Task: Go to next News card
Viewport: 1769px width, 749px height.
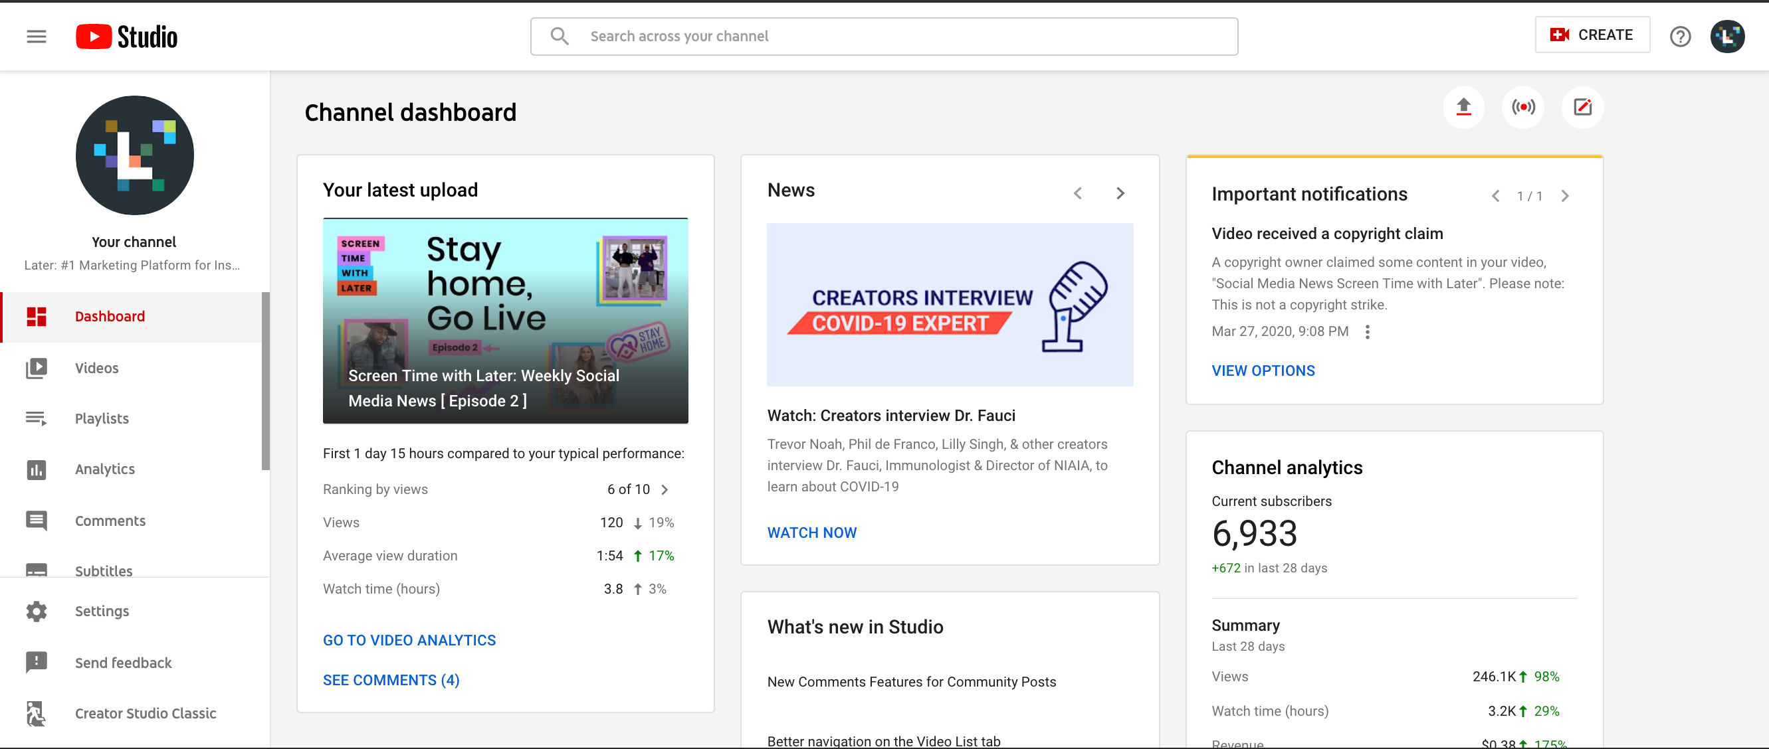Action: [x=1120, y=193]
